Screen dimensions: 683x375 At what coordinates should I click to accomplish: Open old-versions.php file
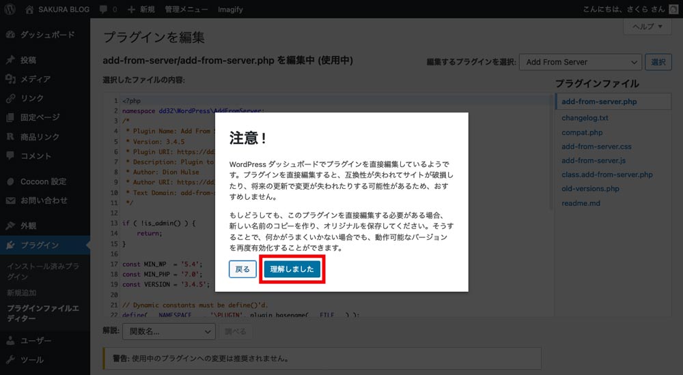pos(590,189)
